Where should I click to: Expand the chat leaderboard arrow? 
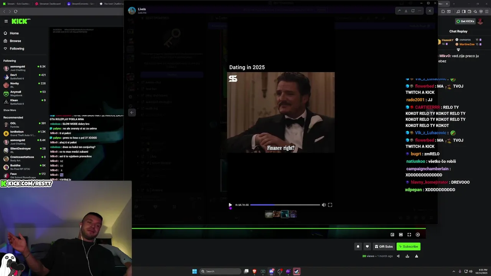coord(458,49)
